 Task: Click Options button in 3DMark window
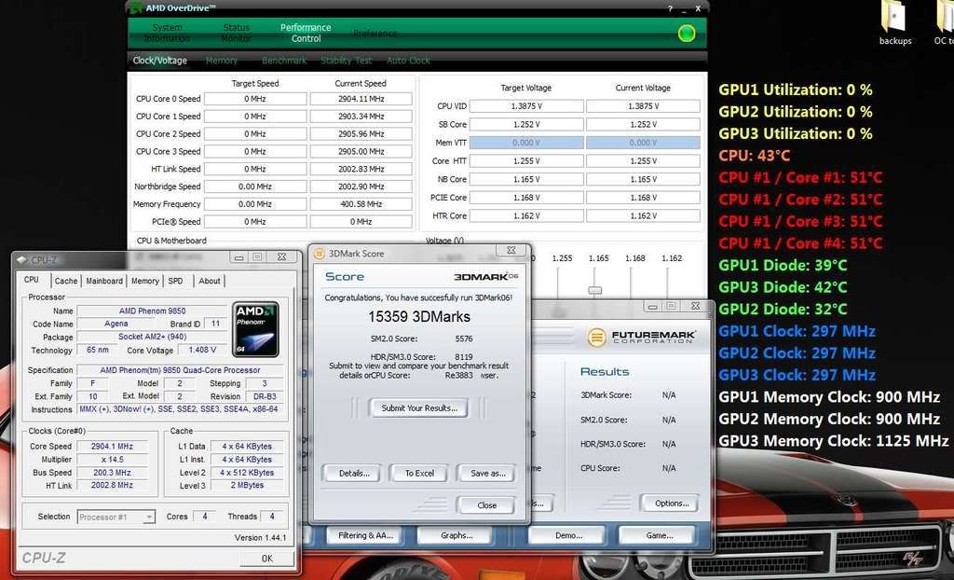coord(672,504)
